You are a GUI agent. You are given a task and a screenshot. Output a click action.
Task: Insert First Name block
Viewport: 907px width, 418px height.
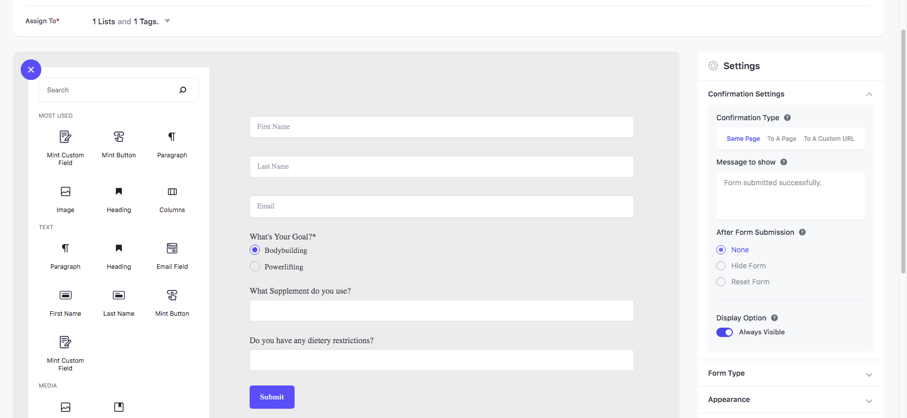click(x=66, y=303)
